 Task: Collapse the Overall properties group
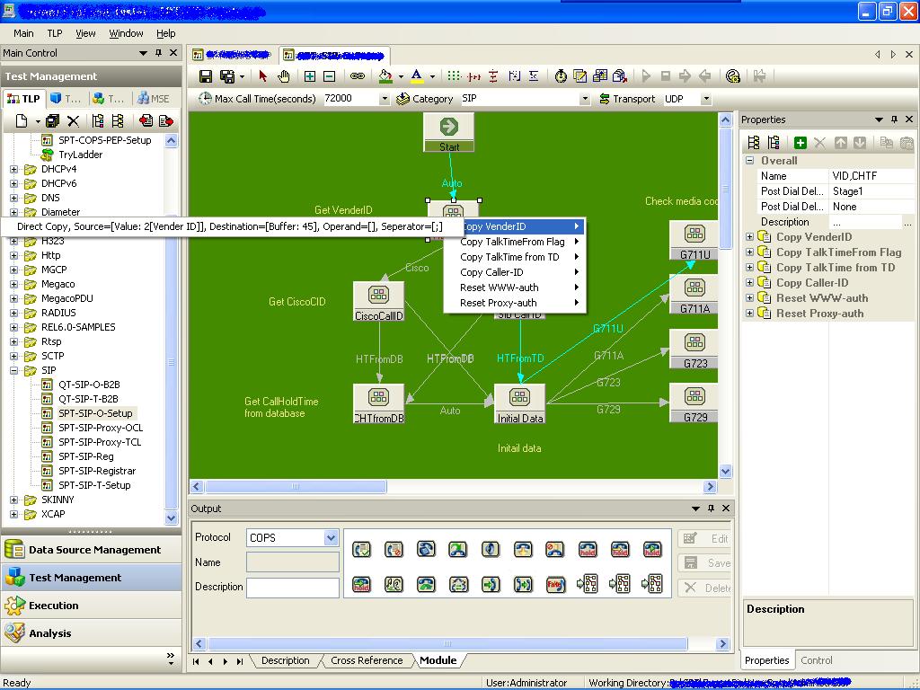[749, 160]
